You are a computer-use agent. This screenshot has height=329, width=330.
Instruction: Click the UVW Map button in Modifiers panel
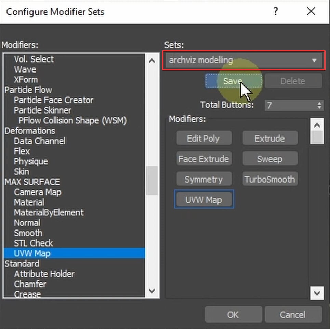coord(204,199)
